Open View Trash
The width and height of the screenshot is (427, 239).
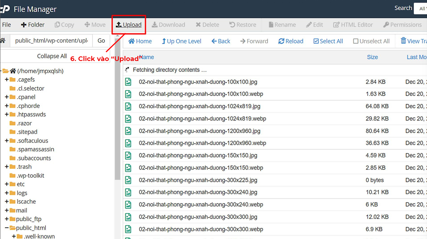(x=414, y=41)
